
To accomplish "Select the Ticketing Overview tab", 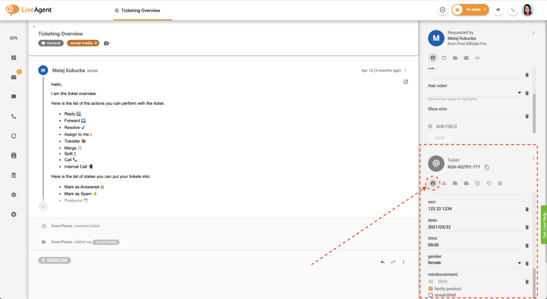I will pyautogui.click(x=140, y=10).
